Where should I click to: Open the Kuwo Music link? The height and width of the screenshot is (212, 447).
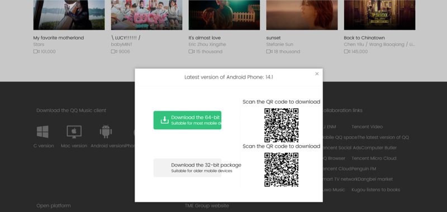pyautogui.click(x=334, y=190)
